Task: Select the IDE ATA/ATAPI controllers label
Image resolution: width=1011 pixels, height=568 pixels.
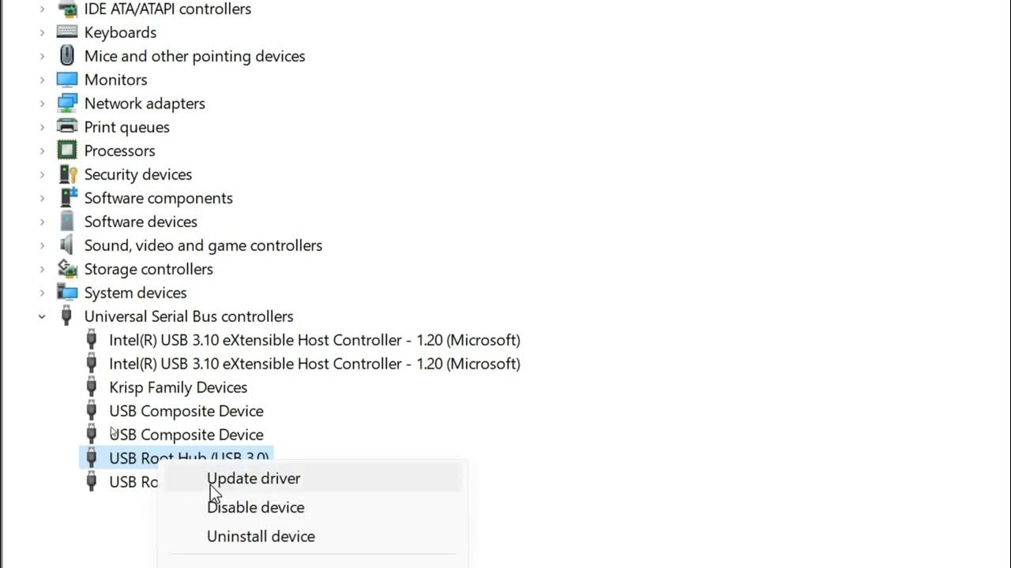Action: (167, 9)
